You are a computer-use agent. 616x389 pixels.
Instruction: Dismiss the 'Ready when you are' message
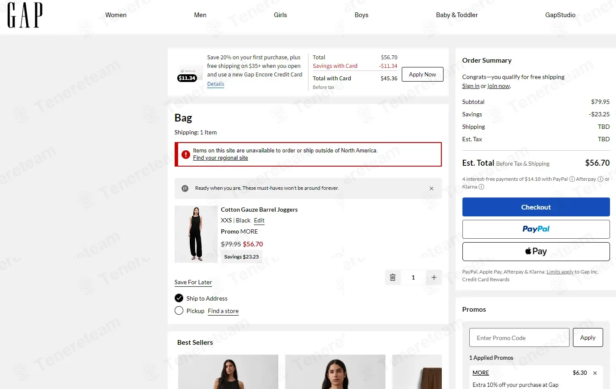[x=431, y=188]
